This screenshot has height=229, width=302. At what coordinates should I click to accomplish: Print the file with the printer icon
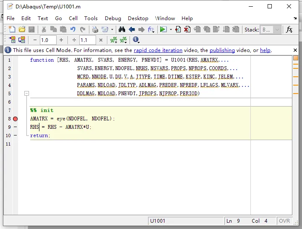coord(95,29)
